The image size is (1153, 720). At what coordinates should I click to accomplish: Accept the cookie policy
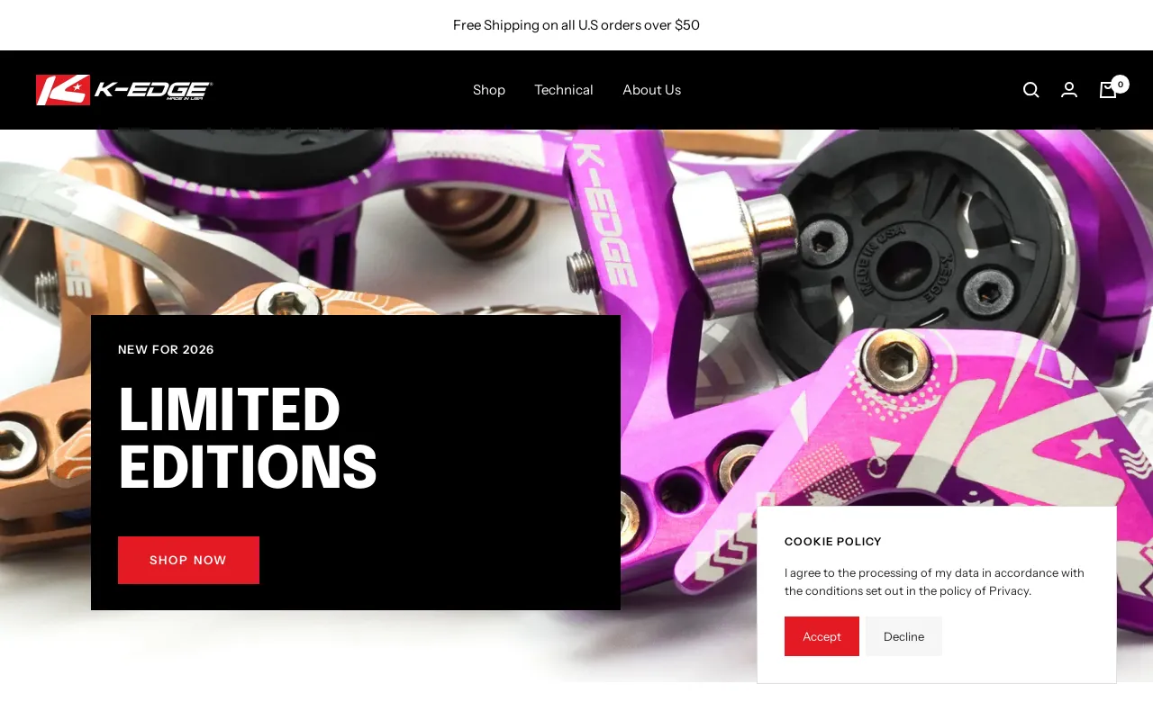click(x=822, y=636)
